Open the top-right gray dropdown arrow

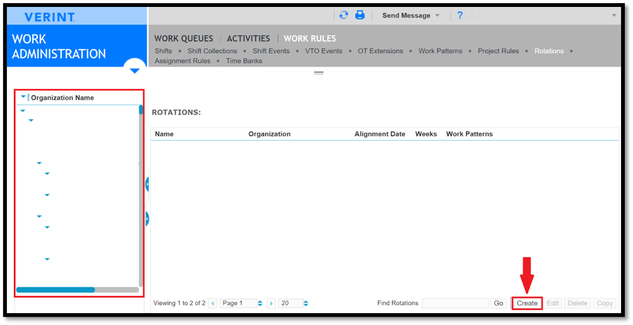point(614,15)
